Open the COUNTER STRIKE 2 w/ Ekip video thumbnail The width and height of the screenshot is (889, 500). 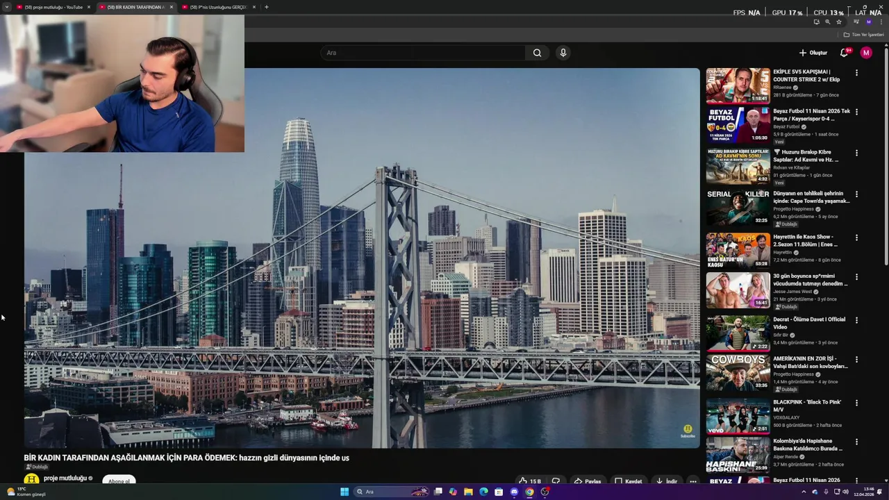coord(738,85)
